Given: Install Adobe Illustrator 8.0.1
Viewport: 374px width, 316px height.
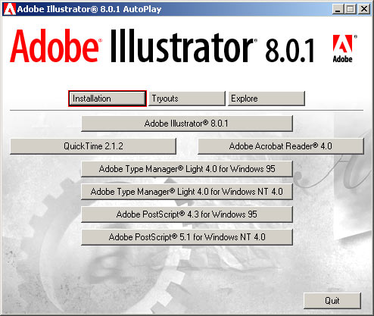Looking at the screenshot, I should [x=187, y=124].
